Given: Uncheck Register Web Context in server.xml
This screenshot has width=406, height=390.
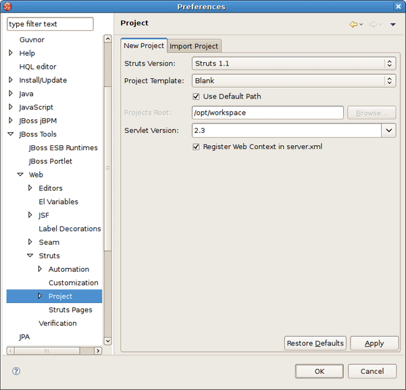Looking at the screenshot, I should (x=197, y=146).
